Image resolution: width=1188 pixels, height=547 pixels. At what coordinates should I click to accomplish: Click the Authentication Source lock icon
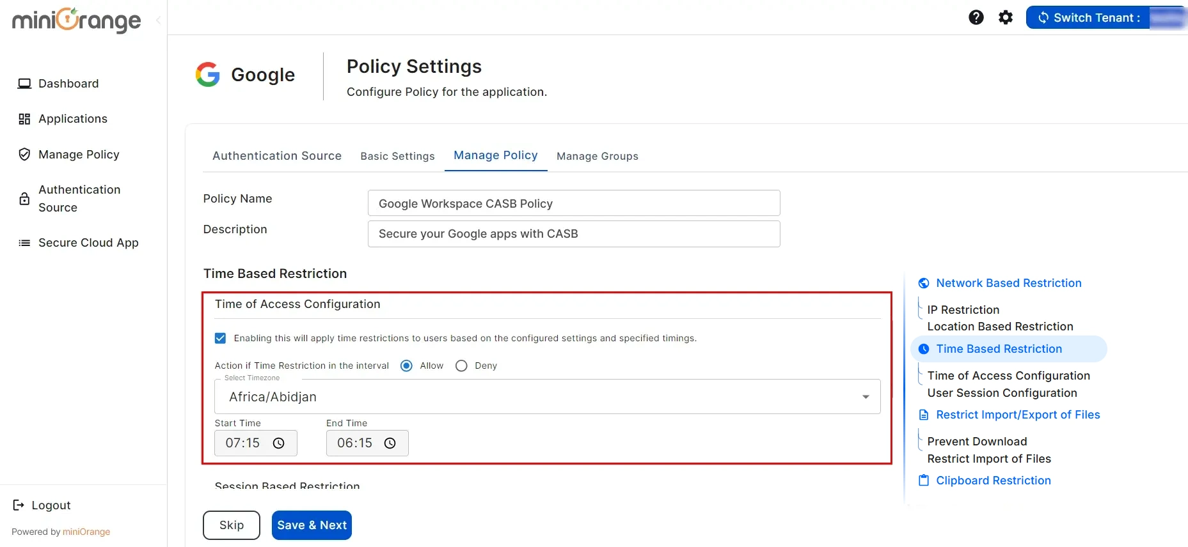[x=24, y=199]
